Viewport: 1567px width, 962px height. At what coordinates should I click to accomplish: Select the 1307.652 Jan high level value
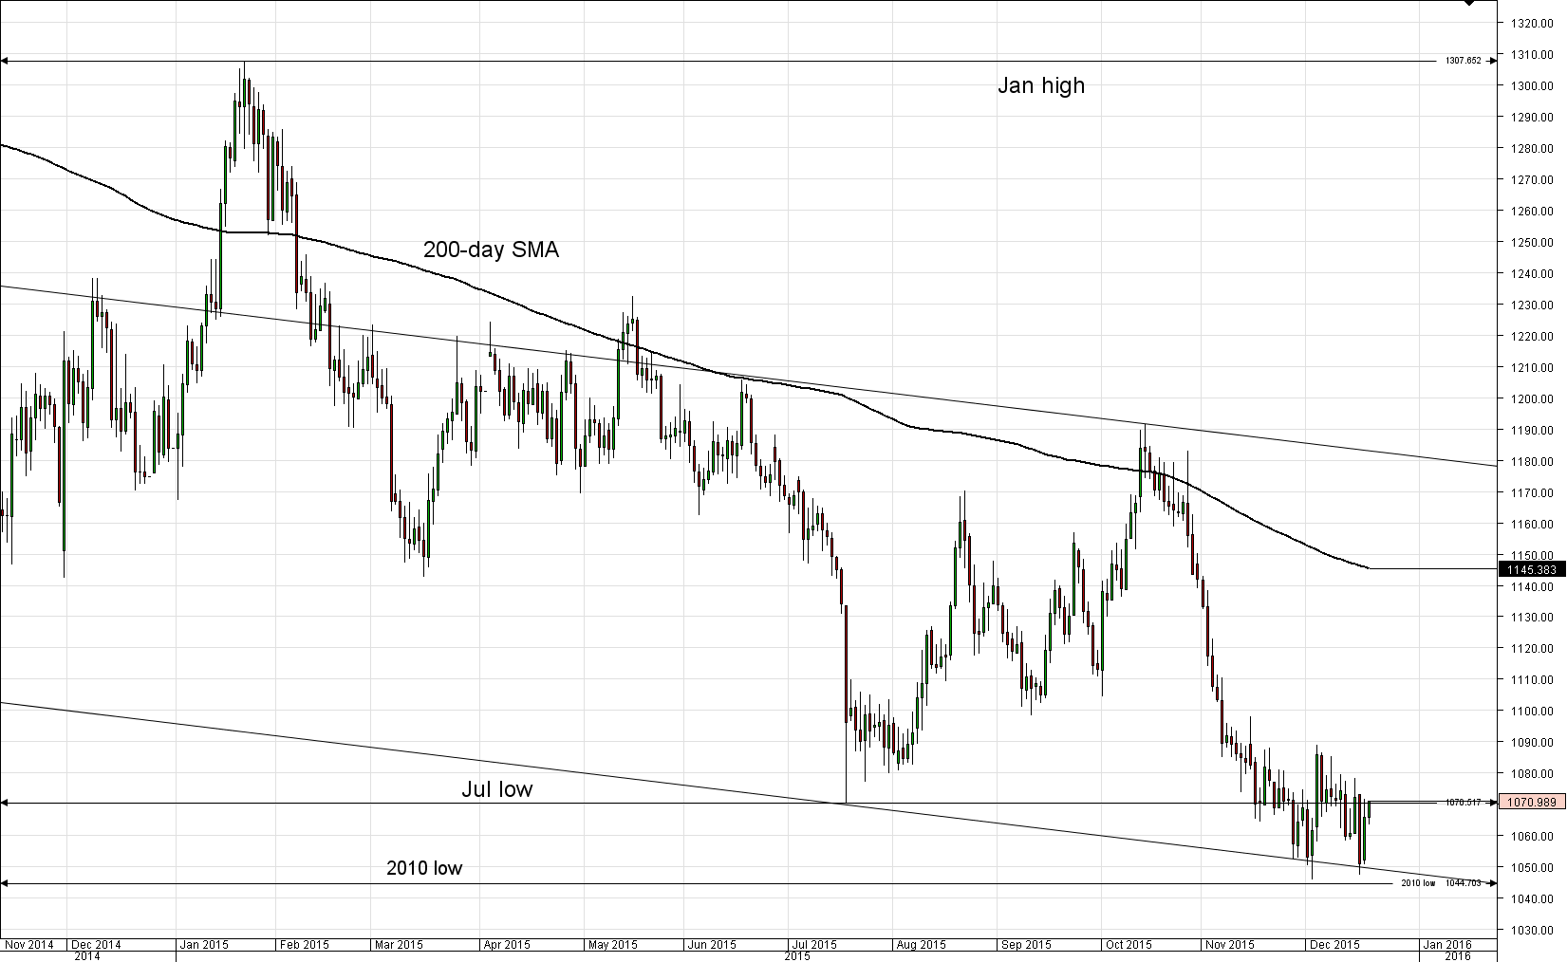point(1463,61)
